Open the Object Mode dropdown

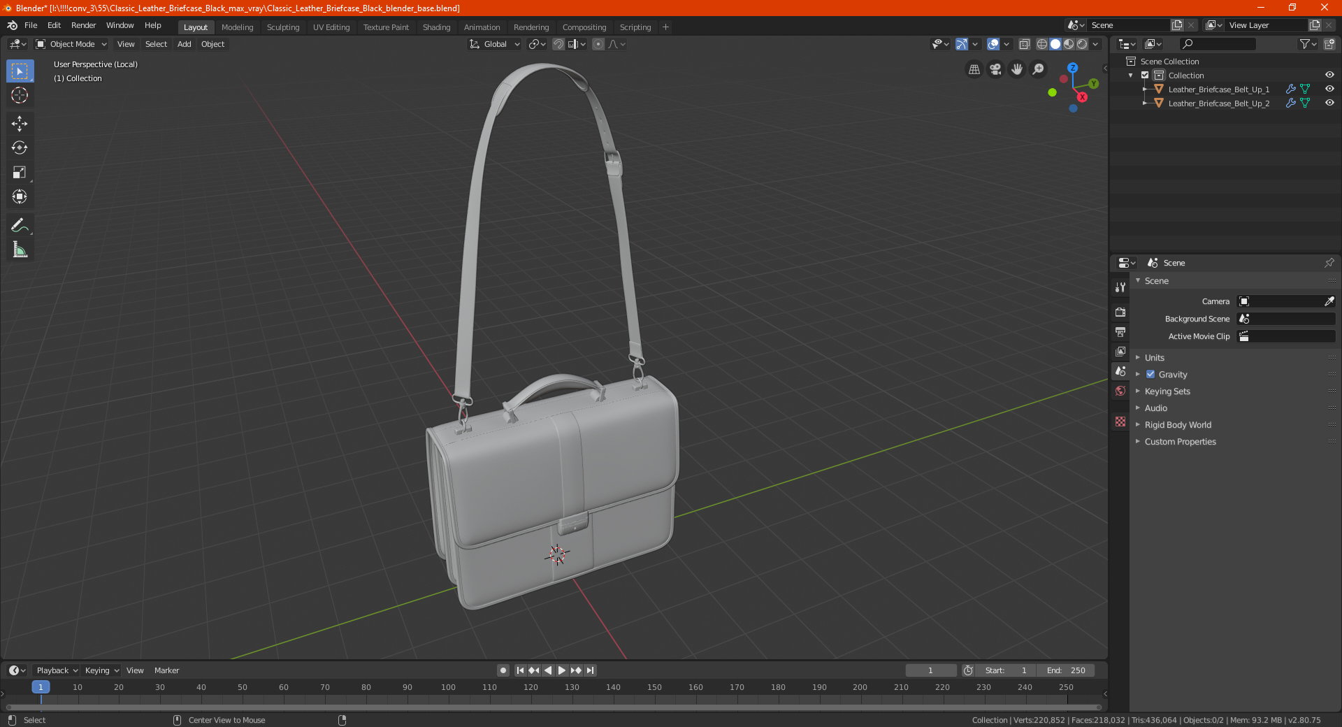[x=71, y=44]
